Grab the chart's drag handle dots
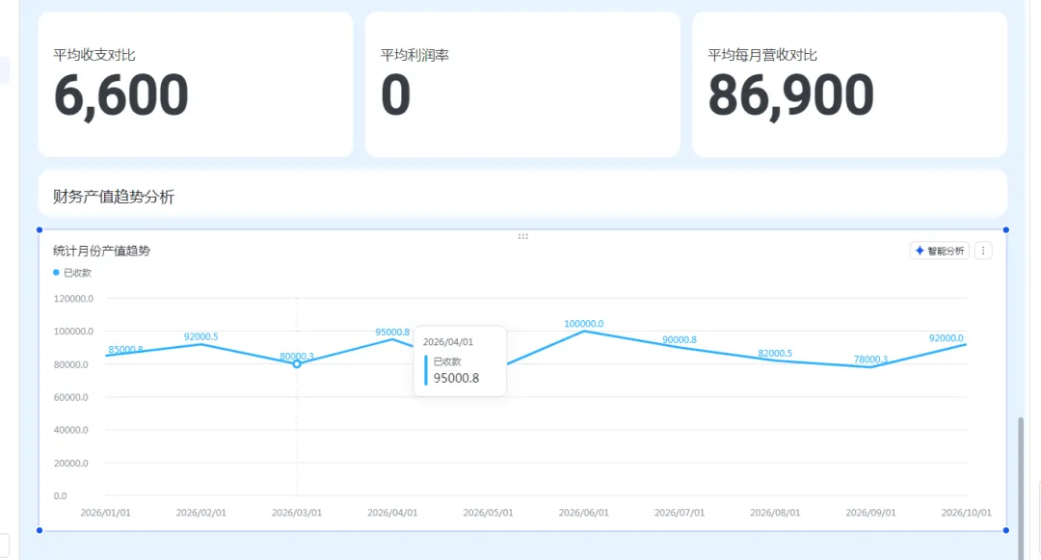 coord(523,236)
